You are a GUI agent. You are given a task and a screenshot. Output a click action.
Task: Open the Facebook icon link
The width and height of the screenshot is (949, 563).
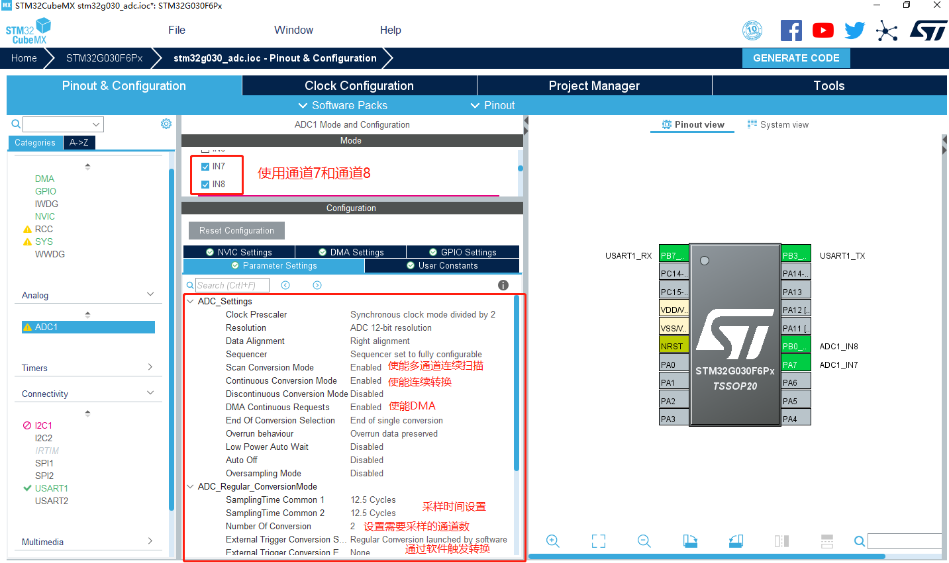[791, 30]
